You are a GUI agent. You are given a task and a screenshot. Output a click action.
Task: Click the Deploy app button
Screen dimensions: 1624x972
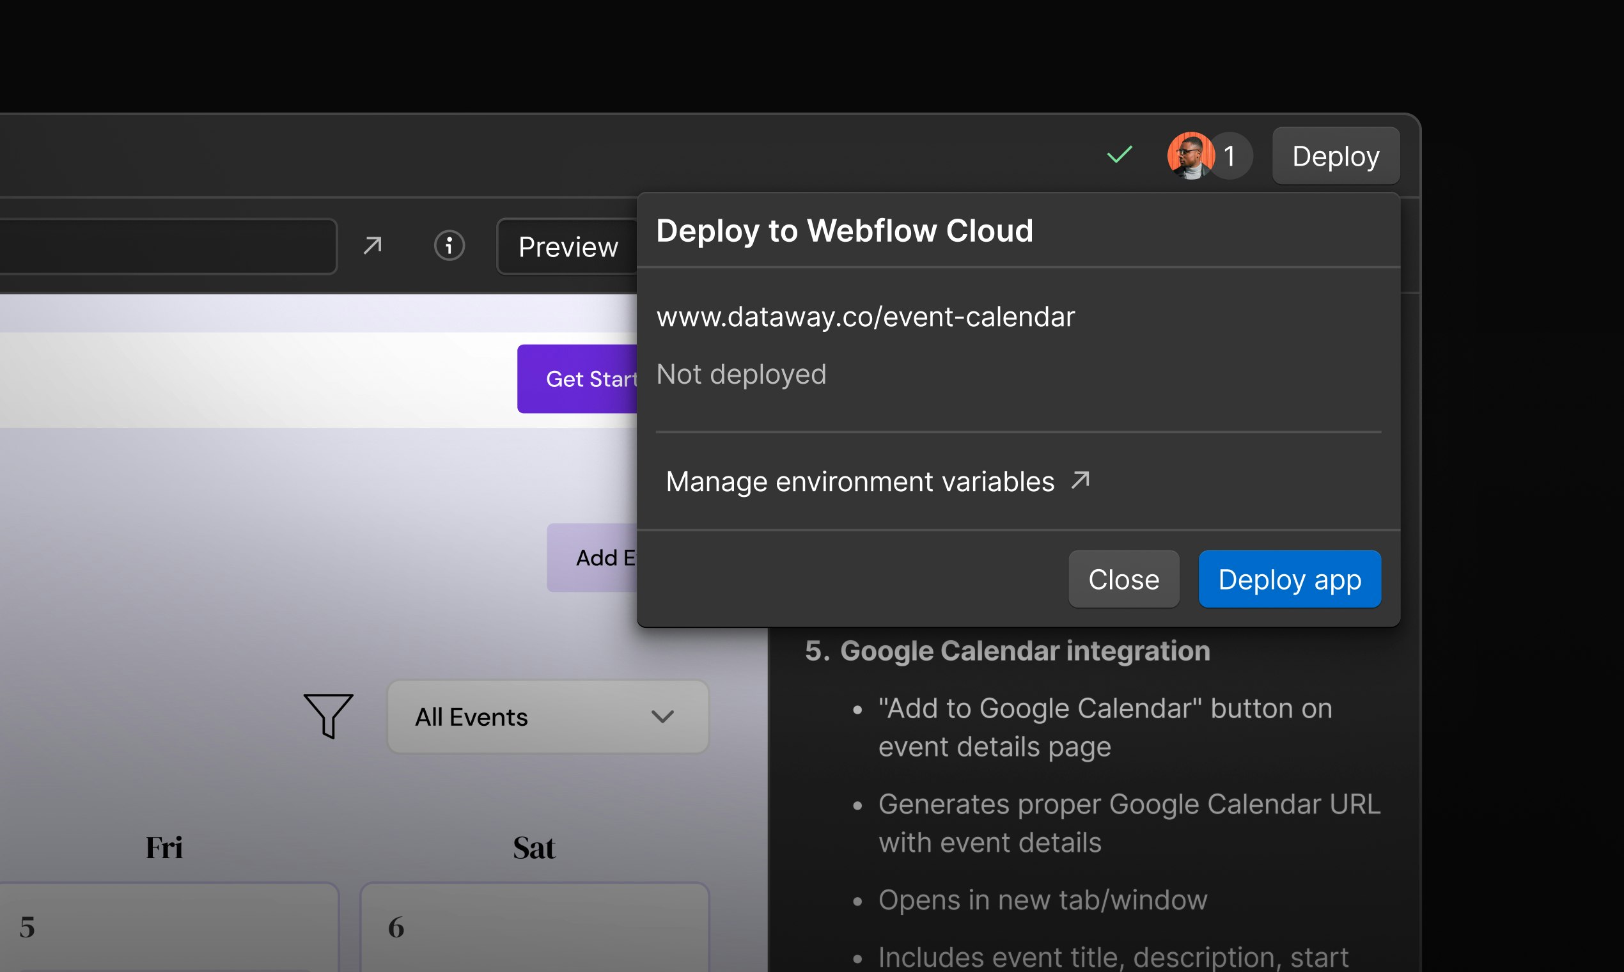1290,578
